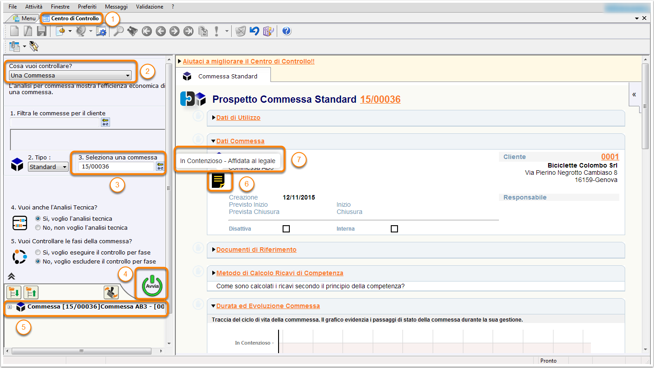Click the exclamation mark toolbar icon
654x368 pixels.
click(x=217, y=31)
